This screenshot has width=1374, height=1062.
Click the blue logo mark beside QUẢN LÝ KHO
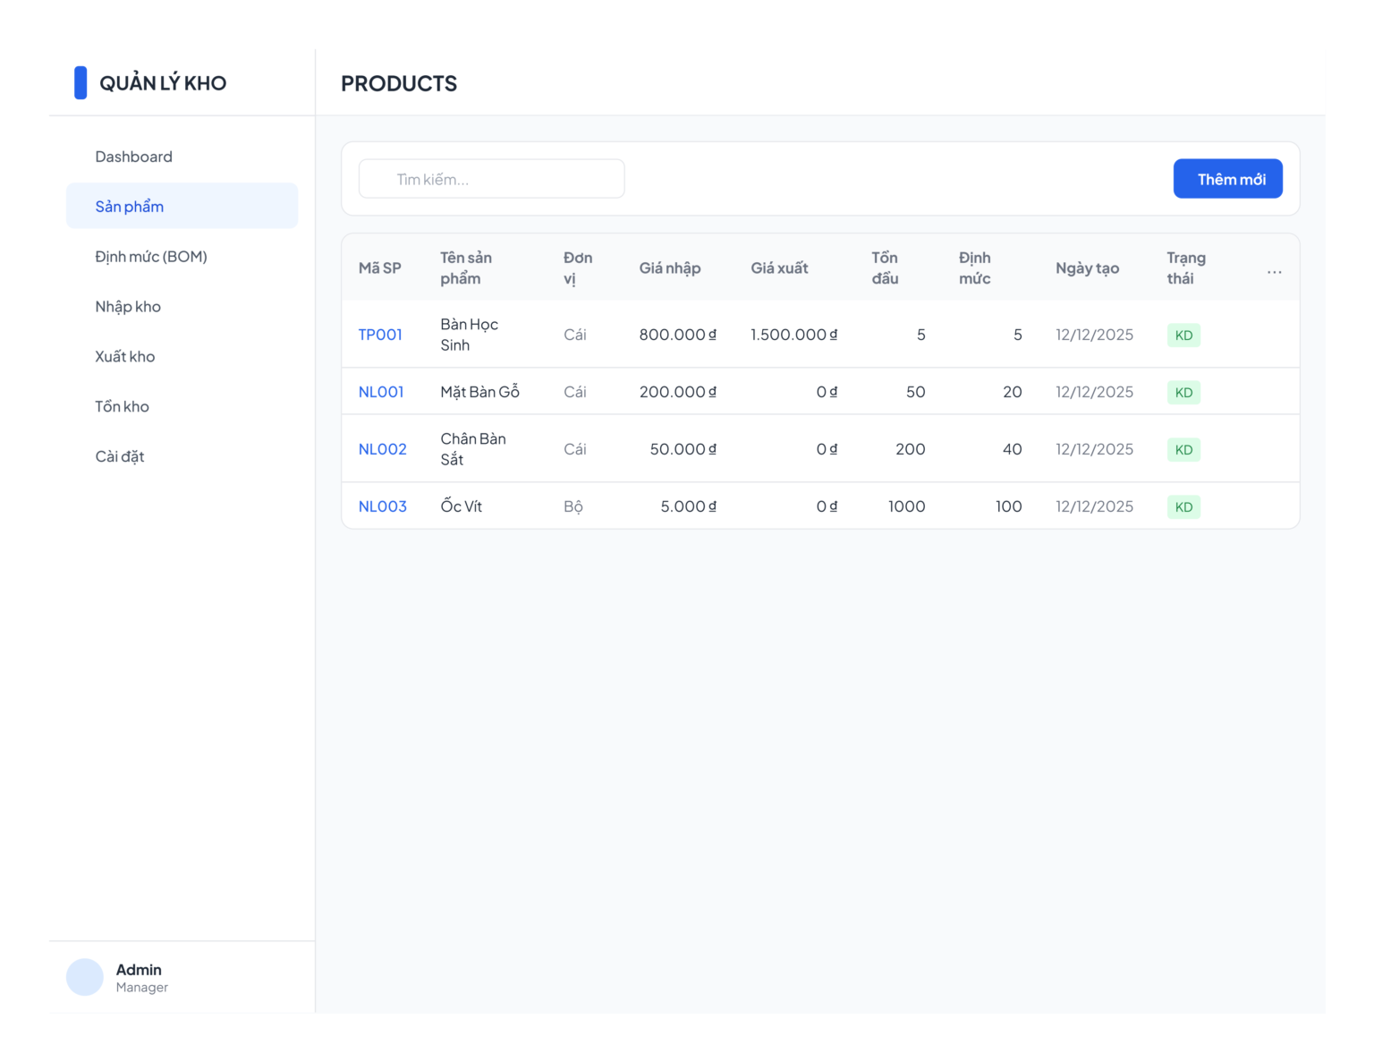coord(81,82)
